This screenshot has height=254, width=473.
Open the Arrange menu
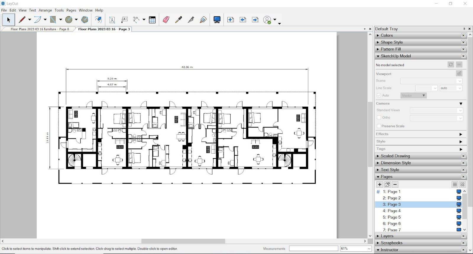(45, 10)
